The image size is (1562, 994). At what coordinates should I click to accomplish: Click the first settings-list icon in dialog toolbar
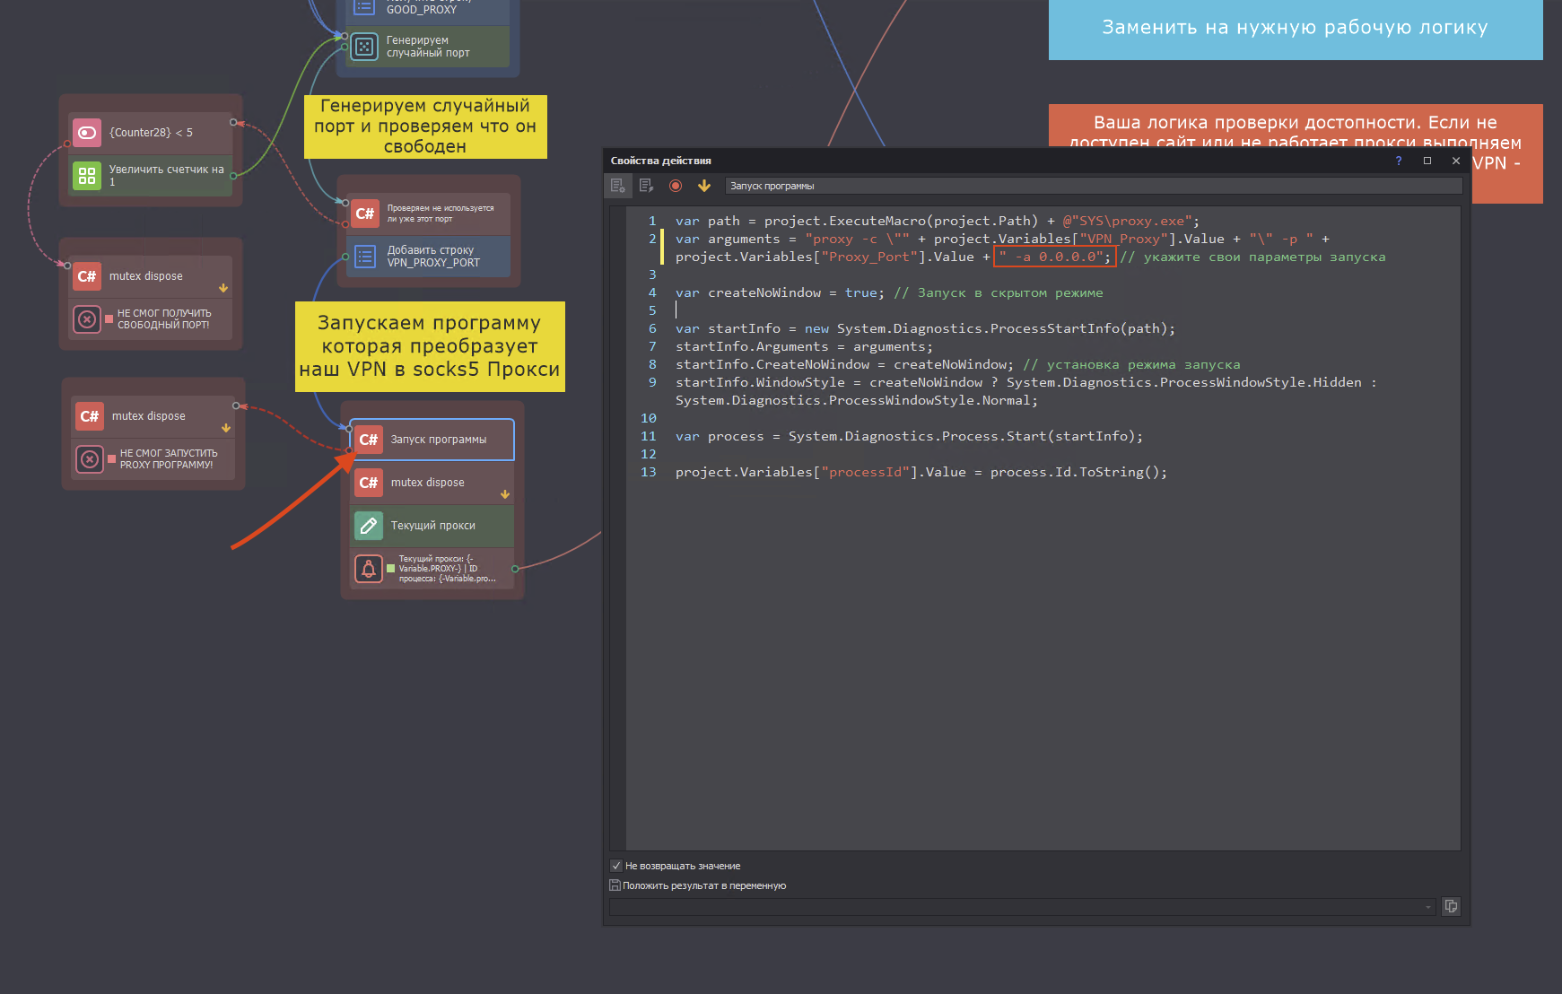pyautogui.click(x=617, y=186)
